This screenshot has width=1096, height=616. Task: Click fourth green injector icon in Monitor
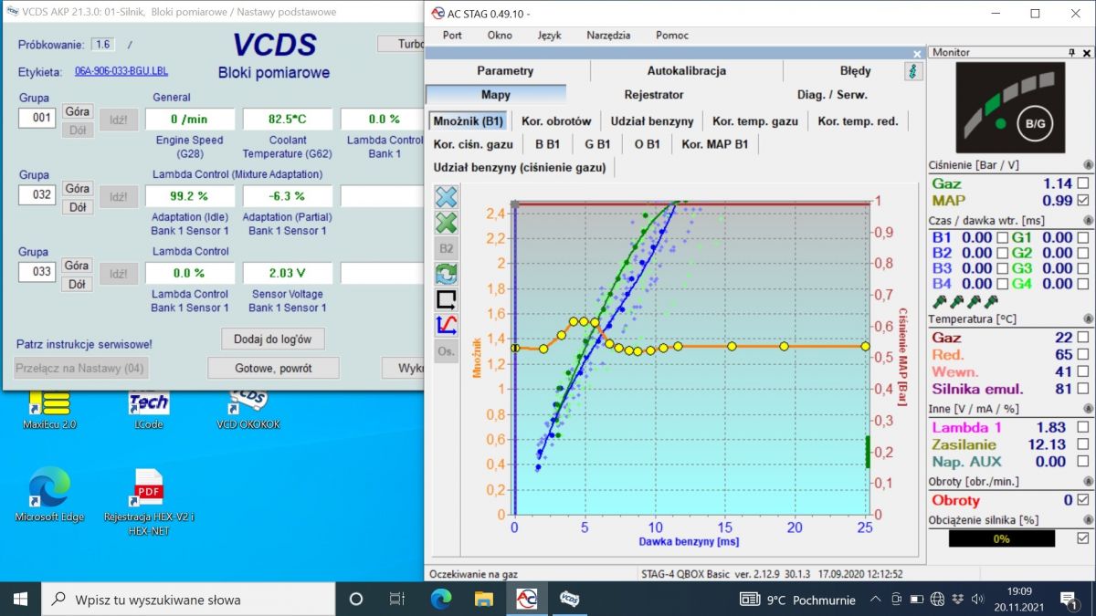(x=993, y=300)
